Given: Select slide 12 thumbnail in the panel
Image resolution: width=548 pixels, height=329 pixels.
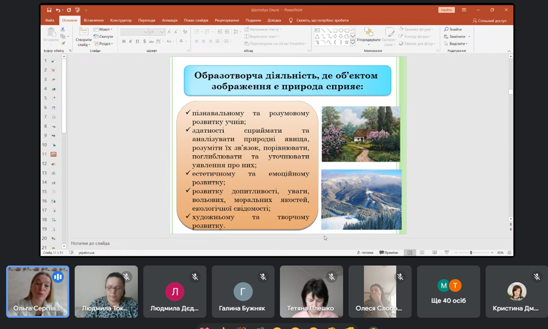Looking at the screenshot, I should [54, 163].
